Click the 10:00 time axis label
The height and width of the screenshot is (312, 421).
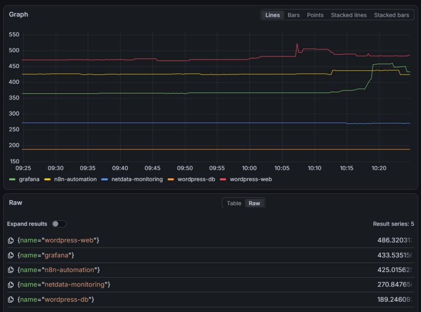(x=249, y=168)
